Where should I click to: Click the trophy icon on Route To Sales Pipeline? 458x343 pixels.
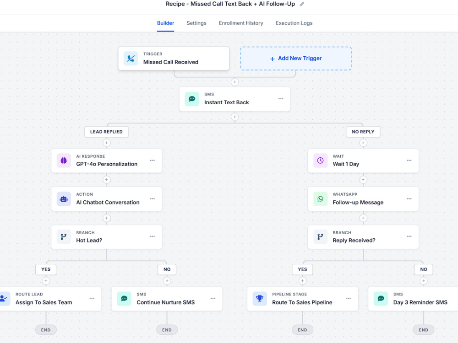tap(260, 299)
